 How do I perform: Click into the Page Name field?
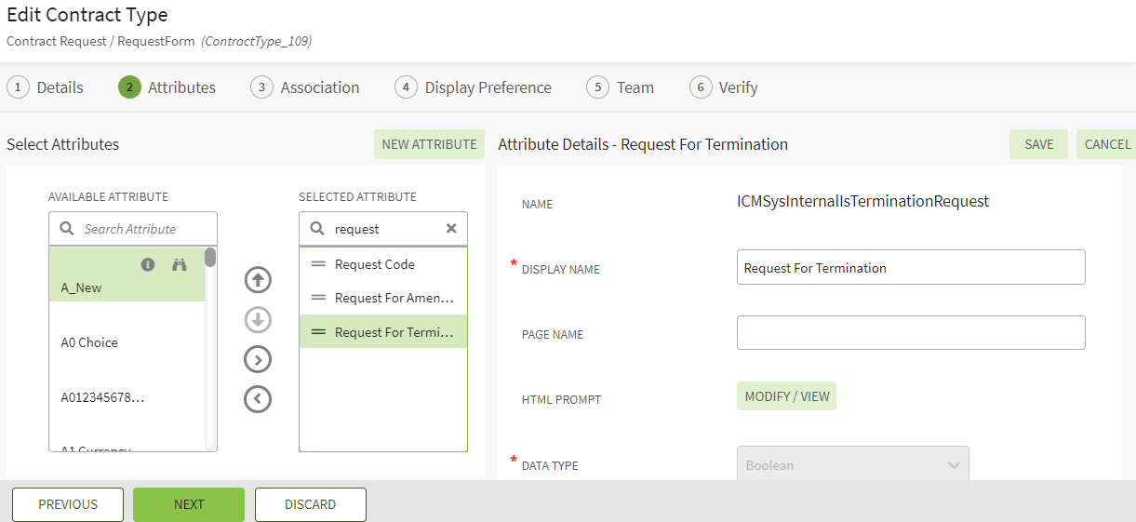pos(910,333)
